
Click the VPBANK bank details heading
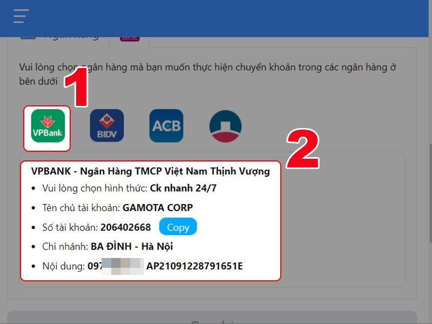150,171
